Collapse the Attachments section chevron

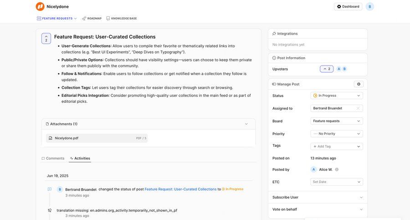tap(246, 124)
